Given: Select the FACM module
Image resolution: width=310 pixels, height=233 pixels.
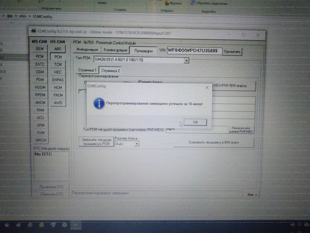Looking at the screenshot, I should click(58, 95).
